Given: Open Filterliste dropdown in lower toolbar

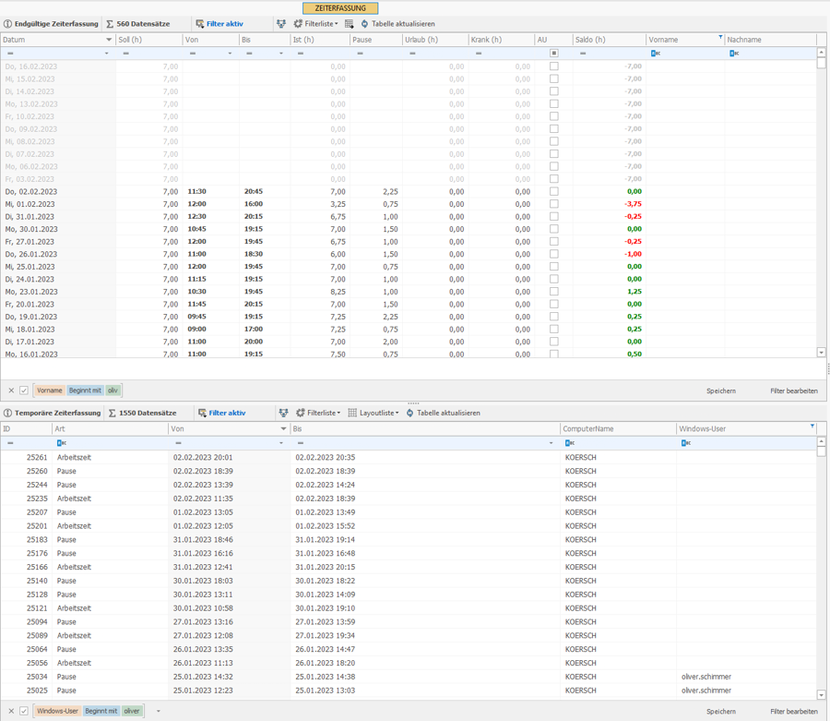Looking at the screenshot, I should pos(324,413).
